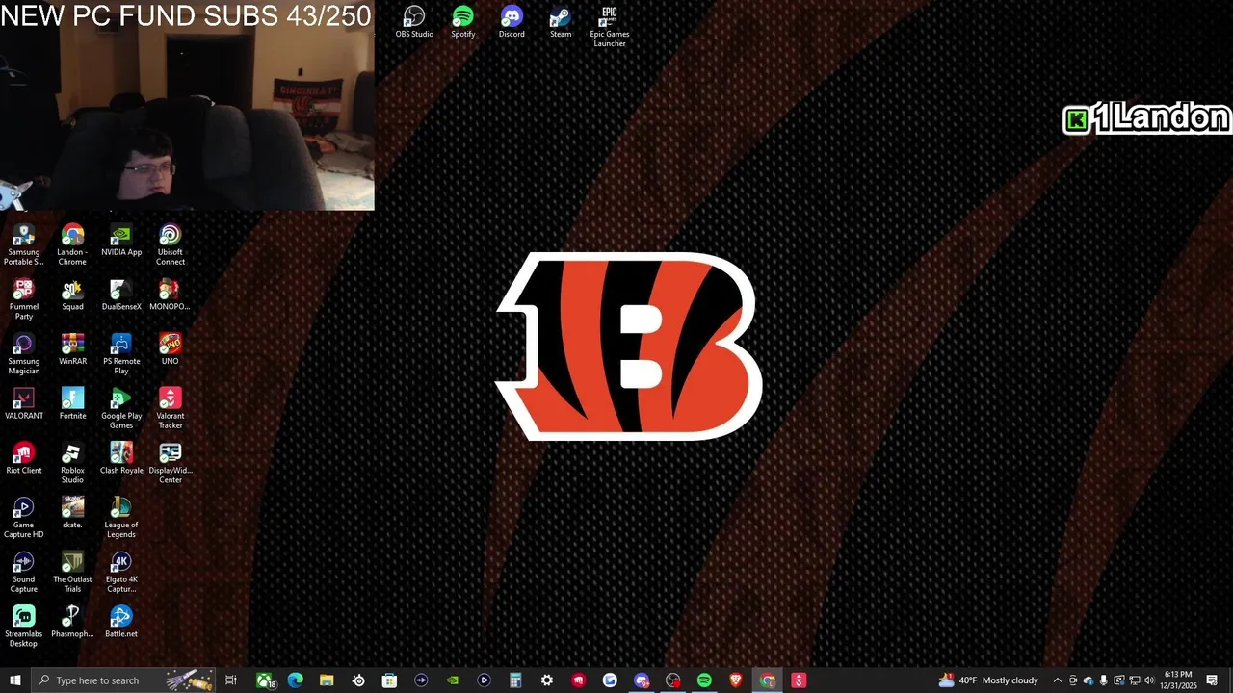
Task: Select the Sound Capture shortcut
Action: (24, 573)
